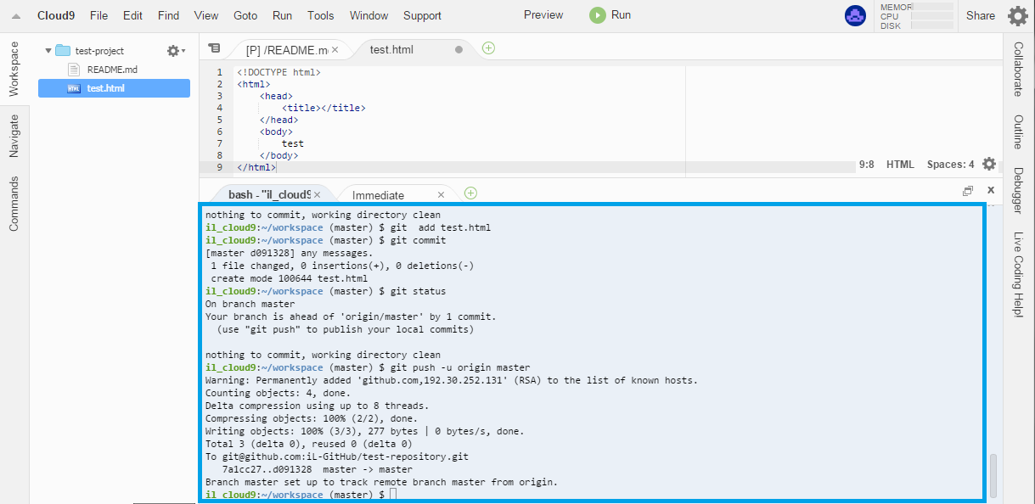The height and width of the screenshot is (504, 1035).
Task: Click the </html> line in editor
Action: click(256, 167)
